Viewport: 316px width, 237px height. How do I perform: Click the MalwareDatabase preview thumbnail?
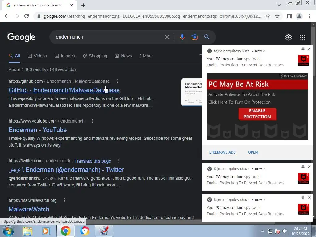[192, 92]
